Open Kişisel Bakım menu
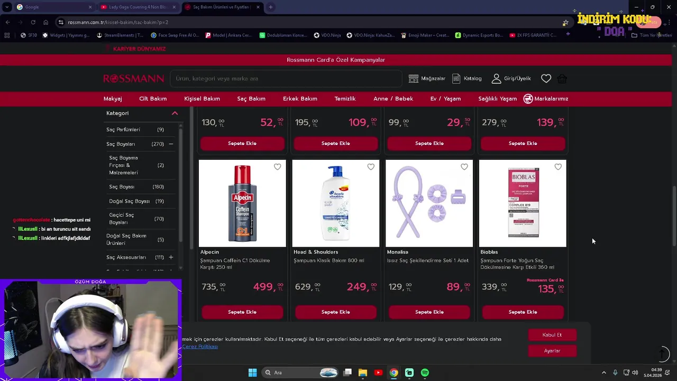Image resolution: width=677 pixels, height=381 pixels. pos(202,98)
